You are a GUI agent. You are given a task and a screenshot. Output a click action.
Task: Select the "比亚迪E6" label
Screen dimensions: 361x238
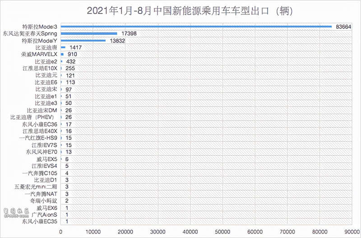click(46, 82)
